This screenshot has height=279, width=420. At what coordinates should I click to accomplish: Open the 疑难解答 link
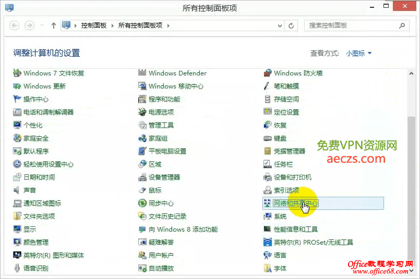click(161, 242)
